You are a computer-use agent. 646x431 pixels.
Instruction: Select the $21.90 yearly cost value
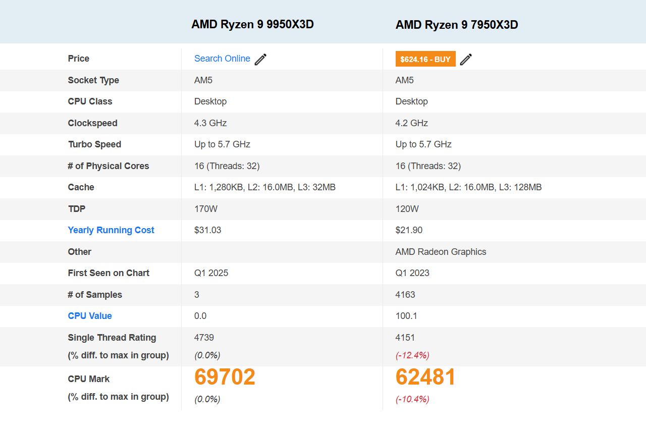coord(409,230)
